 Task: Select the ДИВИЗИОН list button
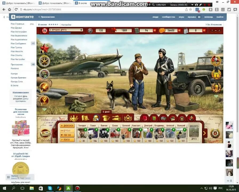tap(67, 126)
